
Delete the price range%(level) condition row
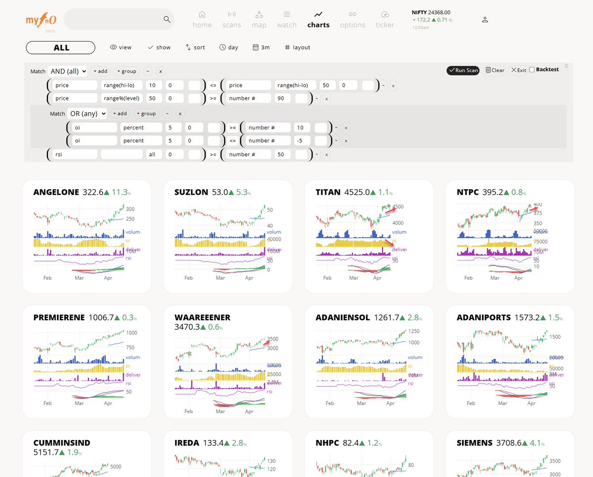click(326, 98)
